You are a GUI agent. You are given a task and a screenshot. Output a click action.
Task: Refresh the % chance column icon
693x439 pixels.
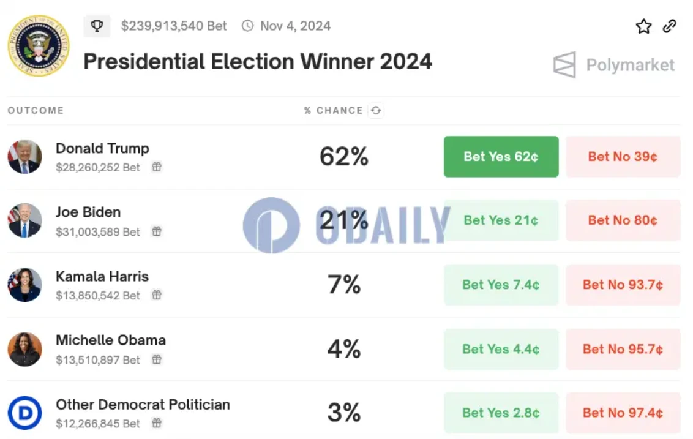coord(376,111)
